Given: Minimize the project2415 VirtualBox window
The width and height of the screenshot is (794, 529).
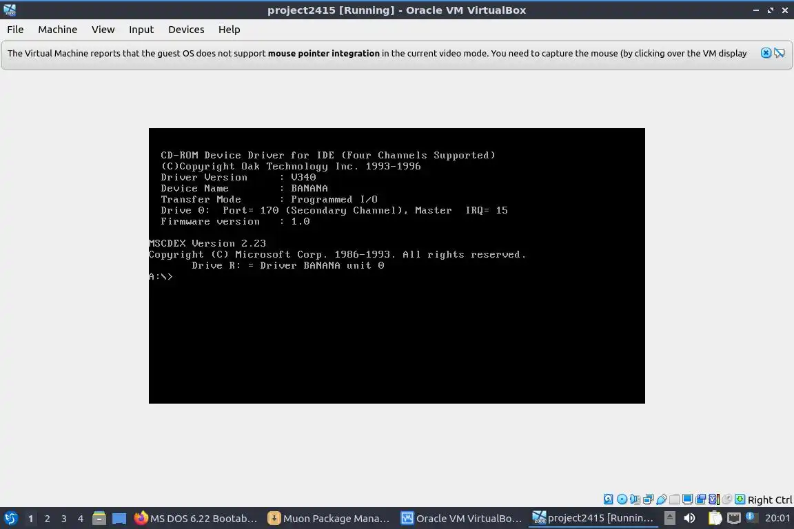Looking at the screenshot, I should (x=755, y=10).
